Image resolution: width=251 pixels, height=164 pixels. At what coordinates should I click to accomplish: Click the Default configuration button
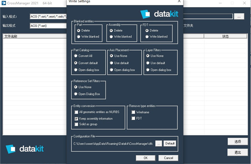170,143
